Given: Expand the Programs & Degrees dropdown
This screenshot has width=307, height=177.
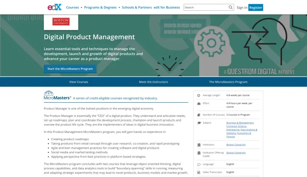Looking at the screenshot, I should tap(102, 7).
